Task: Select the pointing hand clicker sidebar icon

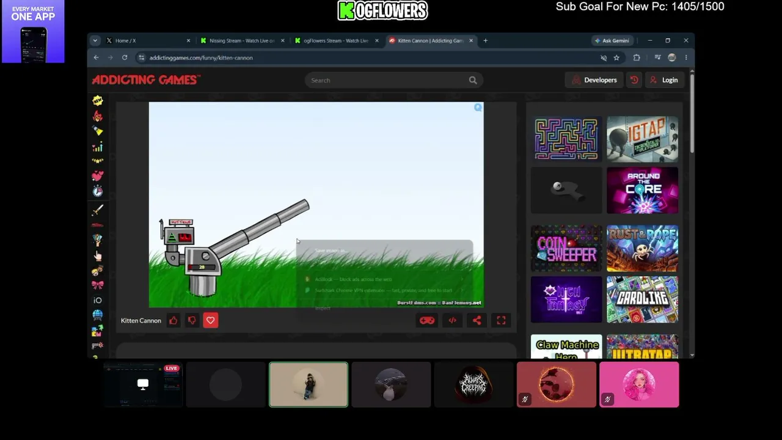Action: [98, 255]
